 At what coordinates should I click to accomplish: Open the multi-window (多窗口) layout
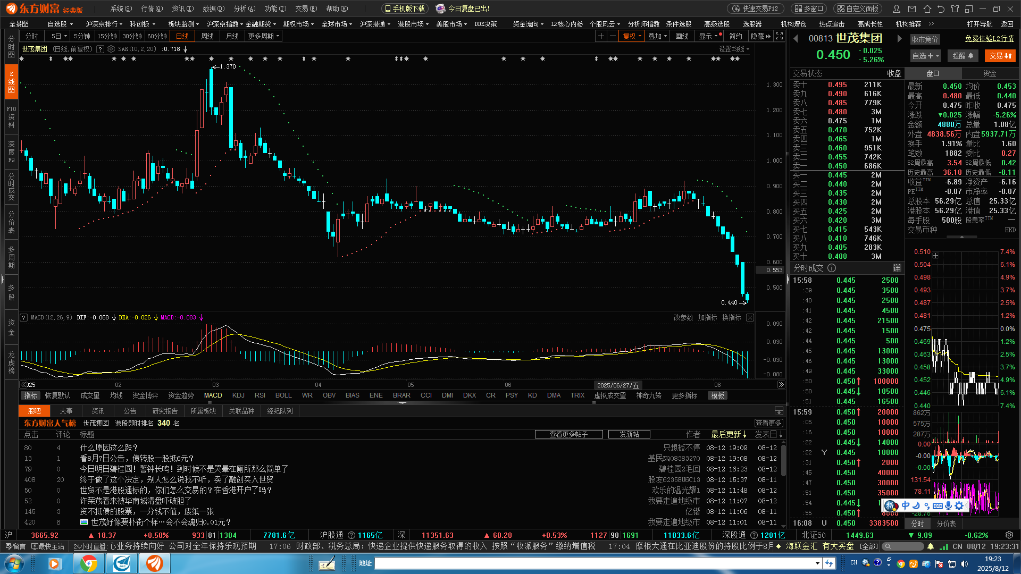pos(808,9)
